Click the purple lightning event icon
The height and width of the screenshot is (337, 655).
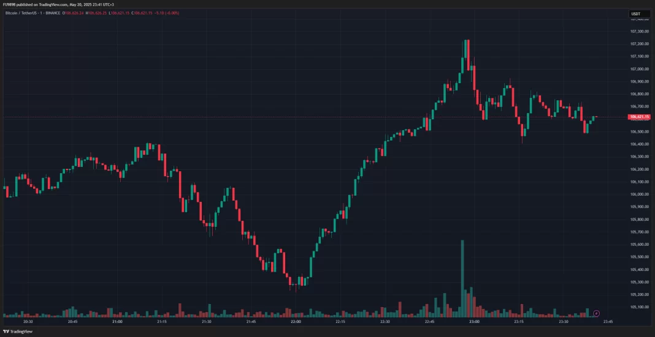click(596, 314)
